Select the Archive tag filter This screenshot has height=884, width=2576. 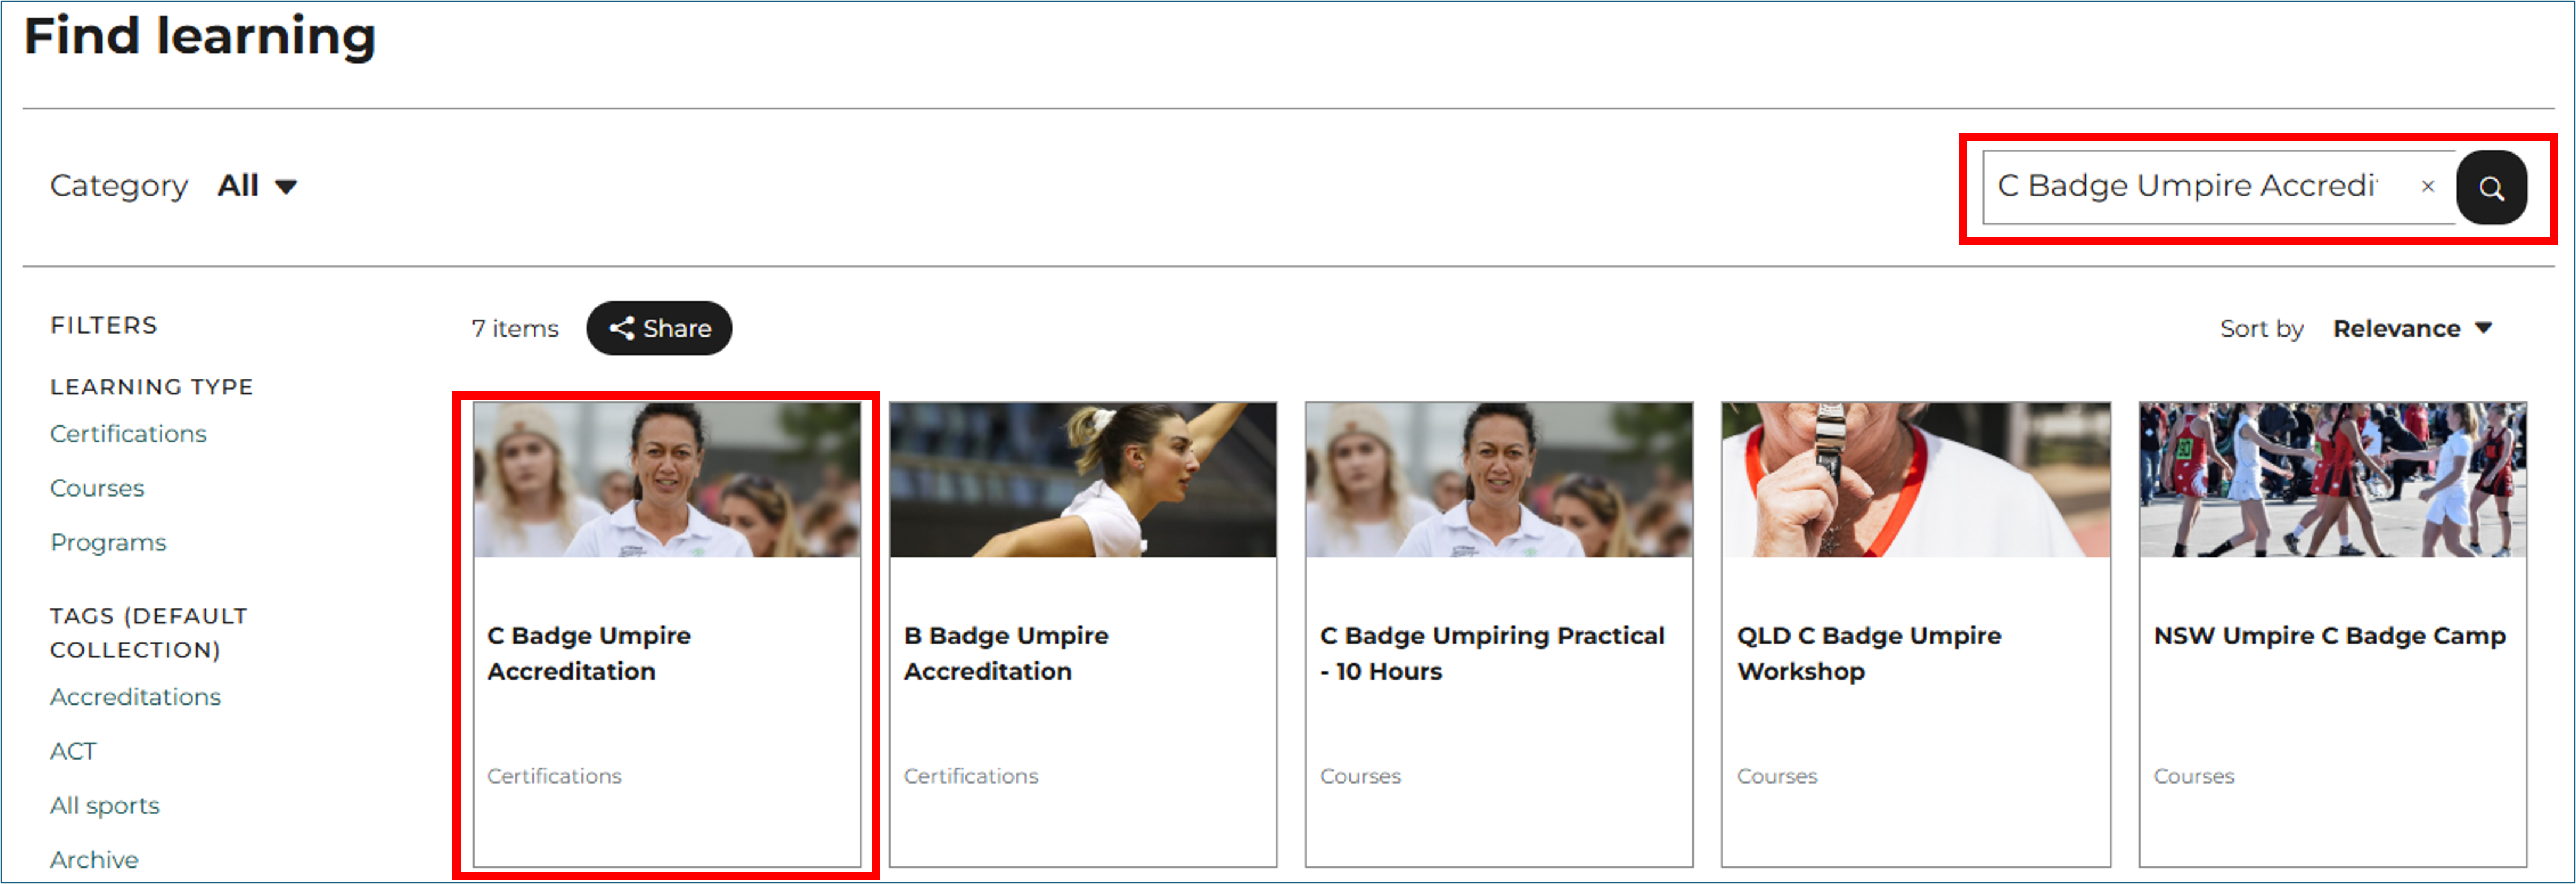pos(94,859)
